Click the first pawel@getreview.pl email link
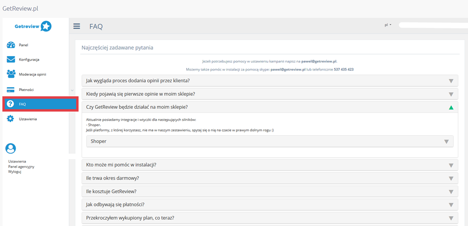This screenshot has height=226, width=468. pos(319,61)
